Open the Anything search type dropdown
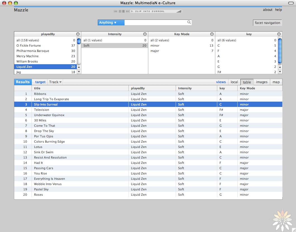Image resolution: width=296 pixels, height=232 pixels. [x=111, y=22]
